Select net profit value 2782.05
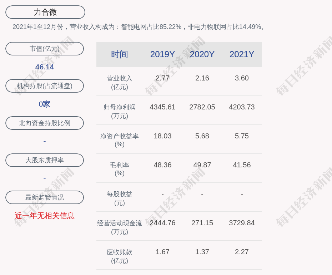Viewport: 332px width, 275px height. point(202,107)
